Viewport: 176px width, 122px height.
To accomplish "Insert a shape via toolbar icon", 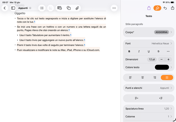I will (68, 8).
